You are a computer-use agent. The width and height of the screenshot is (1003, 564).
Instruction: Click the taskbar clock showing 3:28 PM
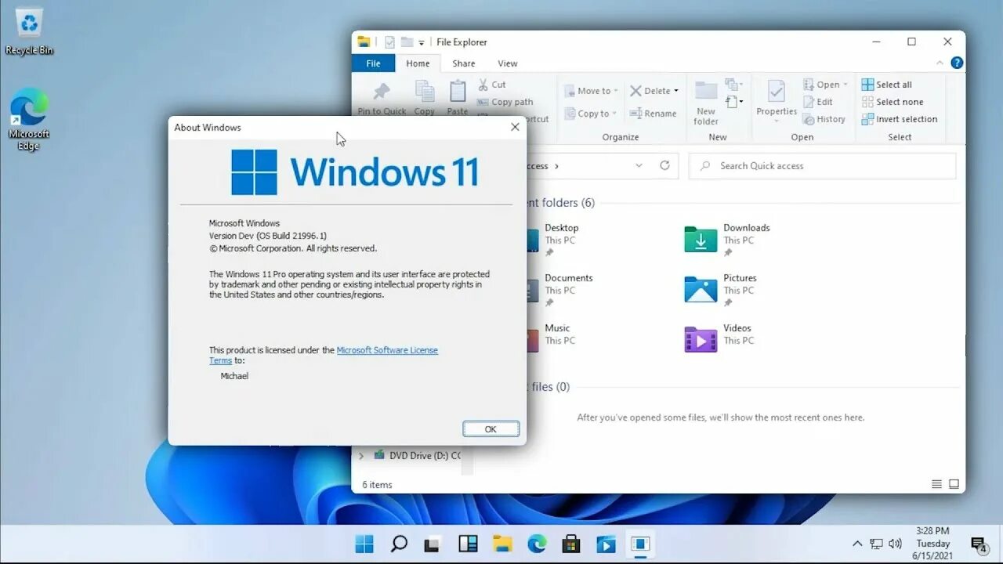[932, 544]
